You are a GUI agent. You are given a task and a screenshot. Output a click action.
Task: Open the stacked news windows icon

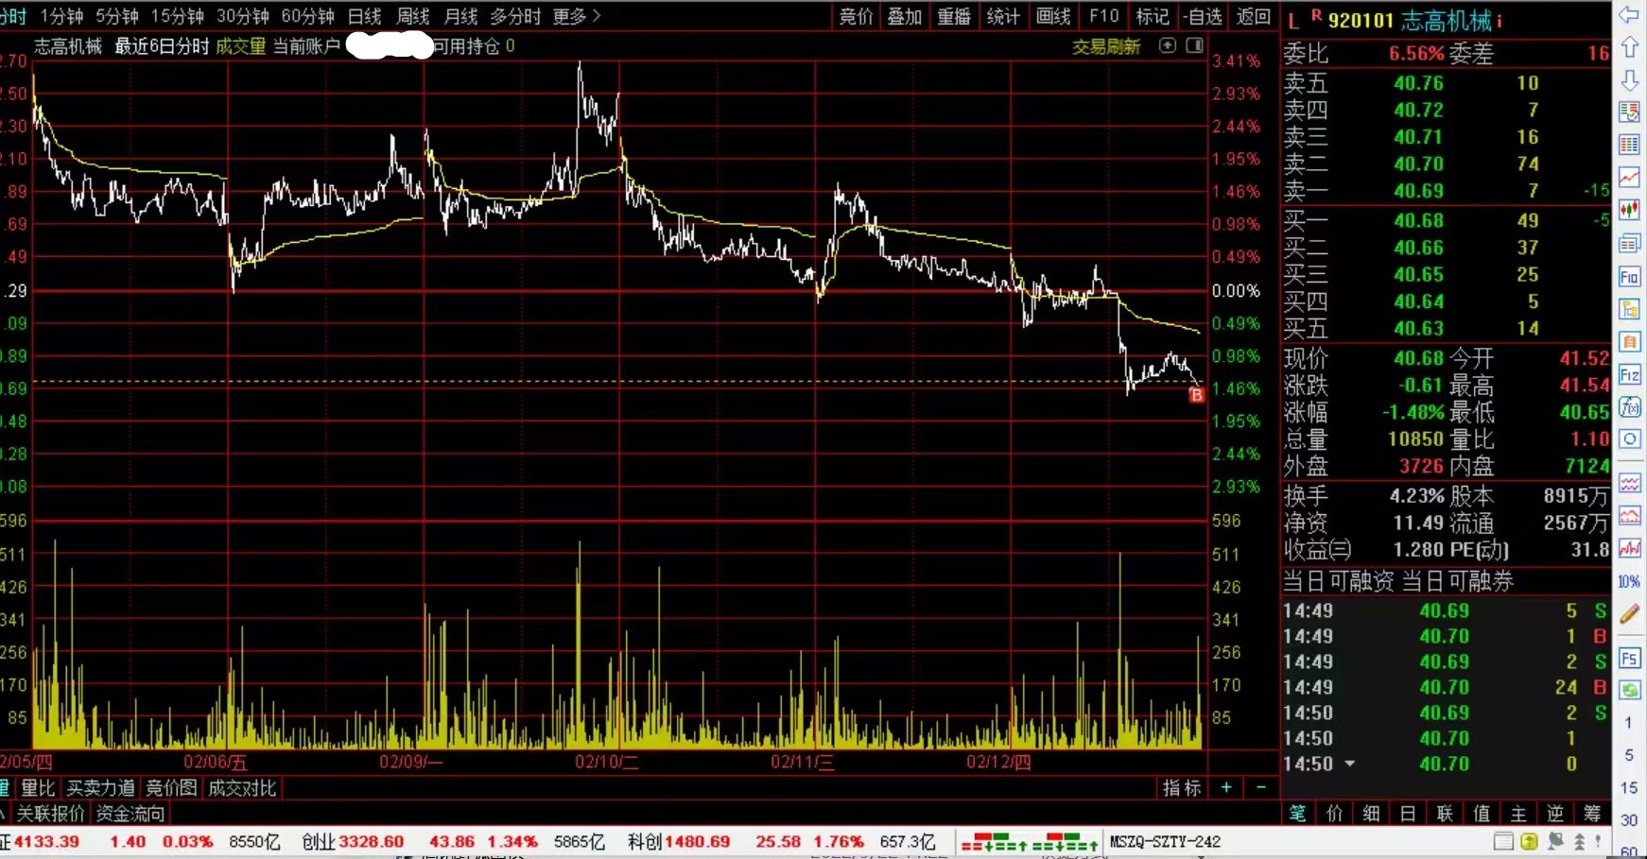pos(1629,244)
